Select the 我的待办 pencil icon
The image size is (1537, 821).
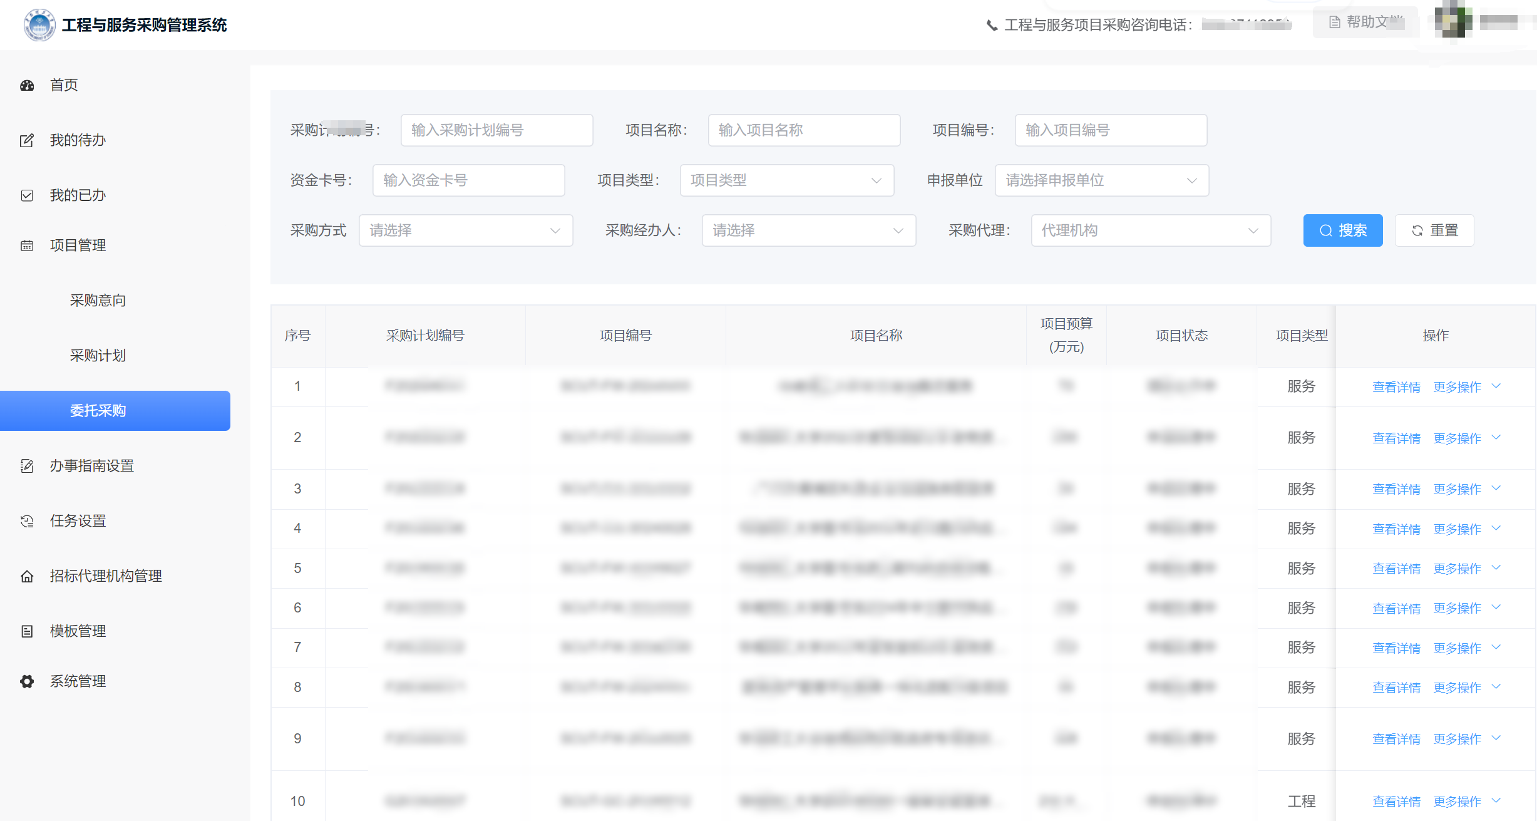pos(28,140)
